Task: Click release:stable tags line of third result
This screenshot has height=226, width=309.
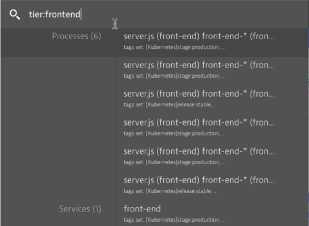Action: pos(171,105)
